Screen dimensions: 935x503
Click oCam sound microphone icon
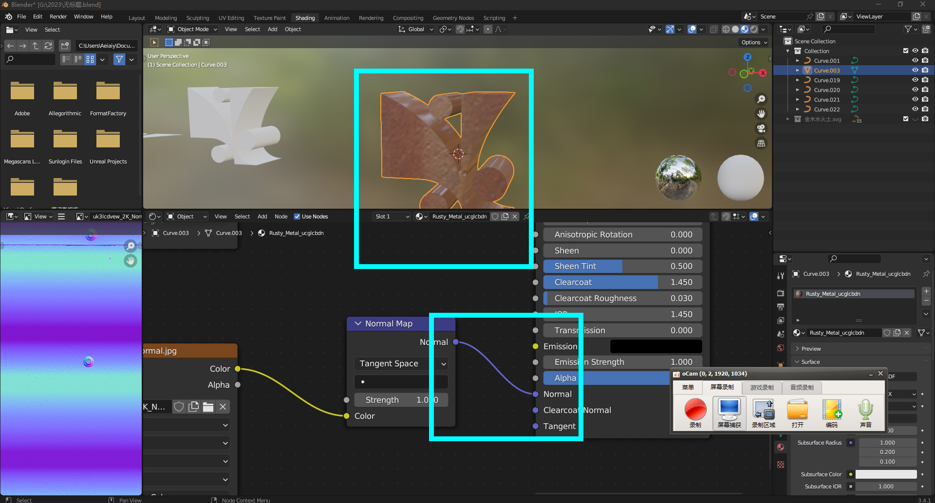pos(865,413)
